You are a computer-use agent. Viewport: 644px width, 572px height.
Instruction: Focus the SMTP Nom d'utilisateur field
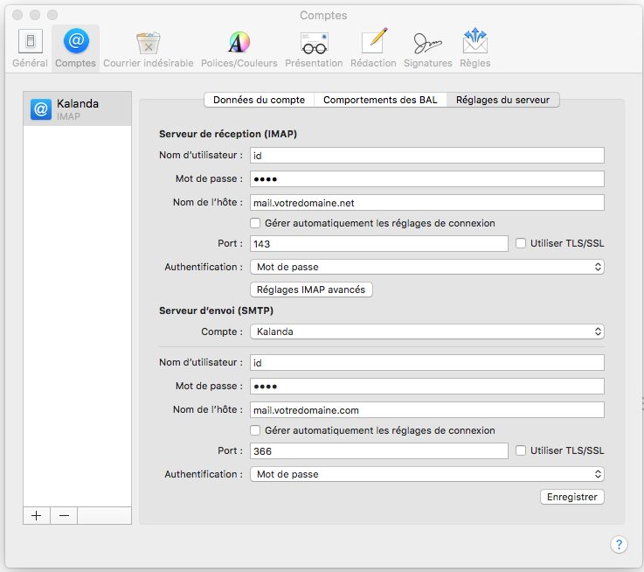[427, 363]
